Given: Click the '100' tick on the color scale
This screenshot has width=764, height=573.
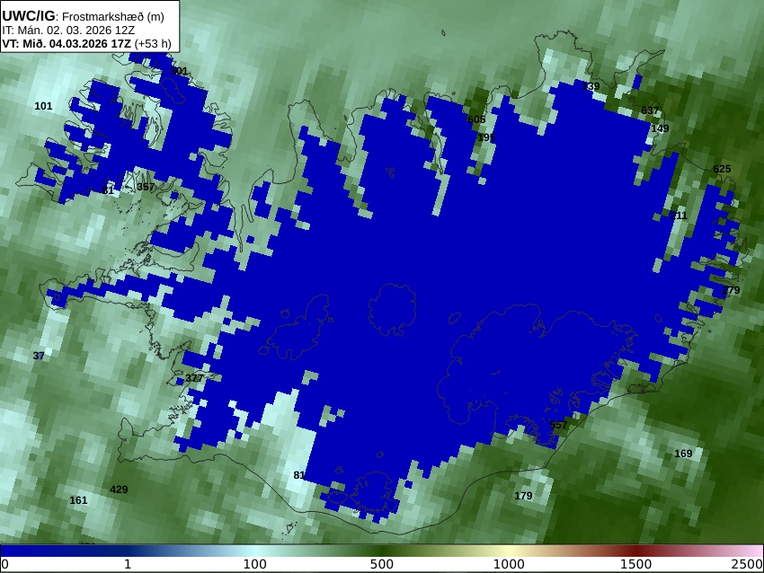Looking at the screenshot, I should pos(255,564).
